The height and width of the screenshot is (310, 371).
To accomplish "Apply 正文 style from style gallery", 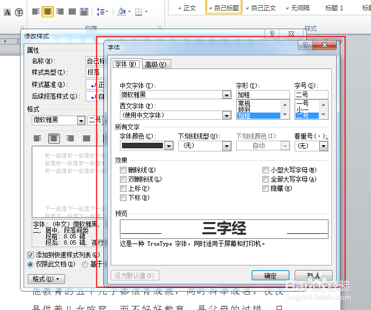I will (x=187, y=8).
